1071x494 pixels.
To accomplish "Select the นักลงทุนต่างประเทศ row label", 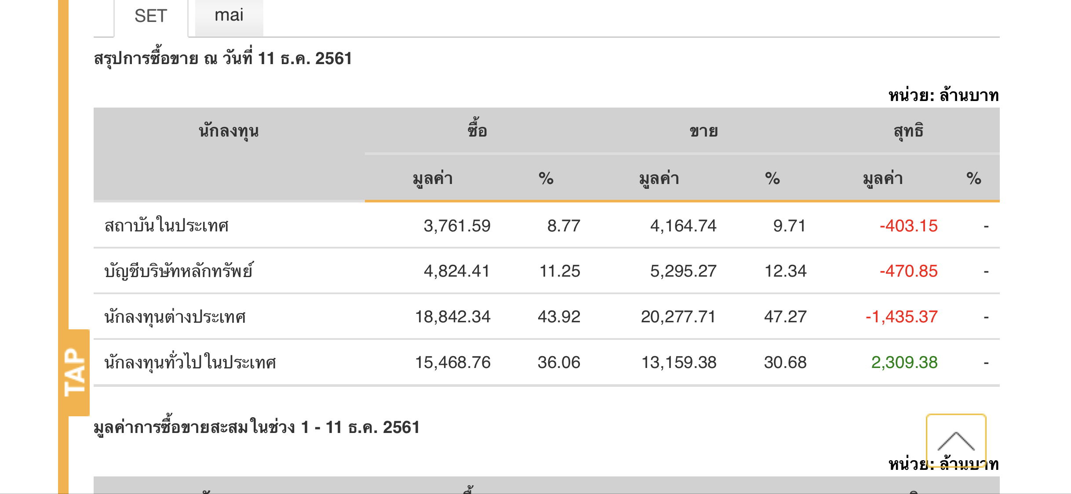I will pos(175,317).
